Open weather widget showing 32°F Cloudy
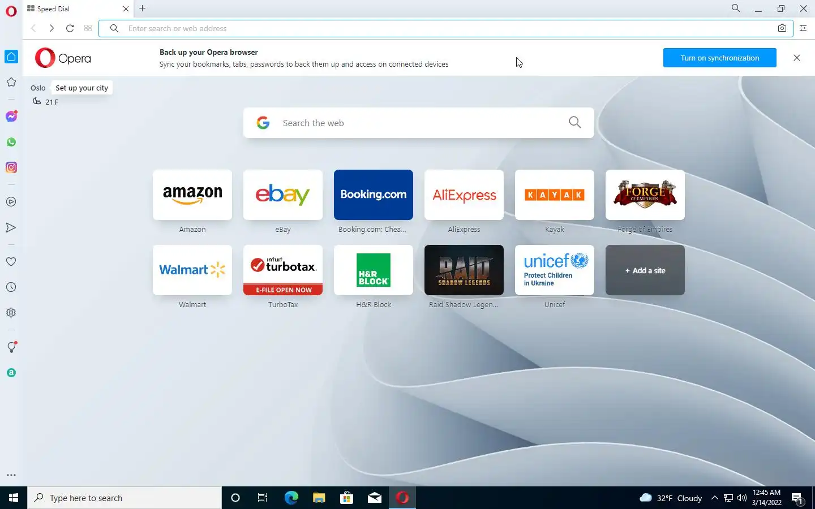 click(671, 498)
